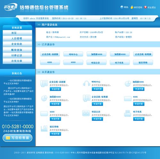Click the 开户日期 2009年6月9日 text

pos(91,32)
